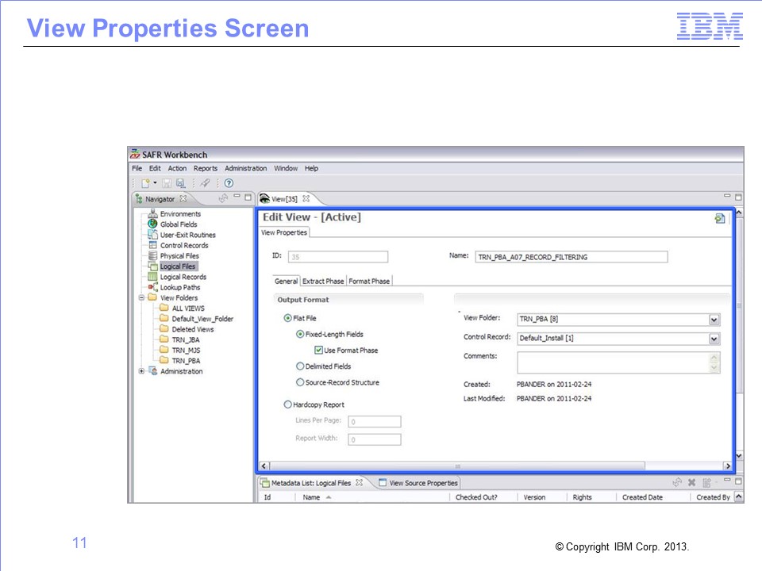Image resolution: width=762 pixels, height=571 pixels.
Task: Toggle the Use Format Phase checkbox
Action: coord(319,350)
